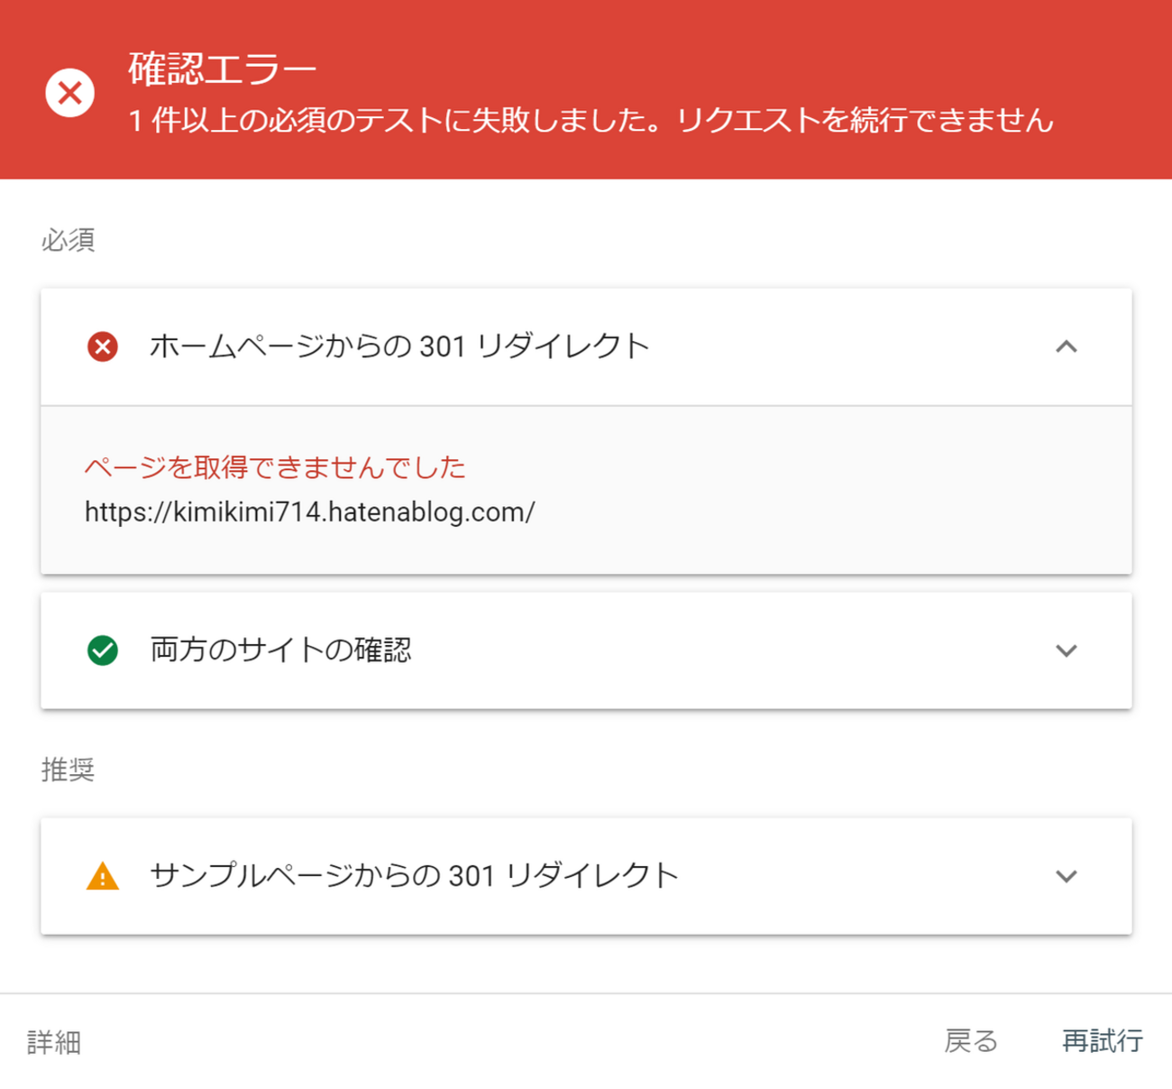Click the gray expanded error detail panel
This screenshot has width=1172, height=1089.
(586, 490)
